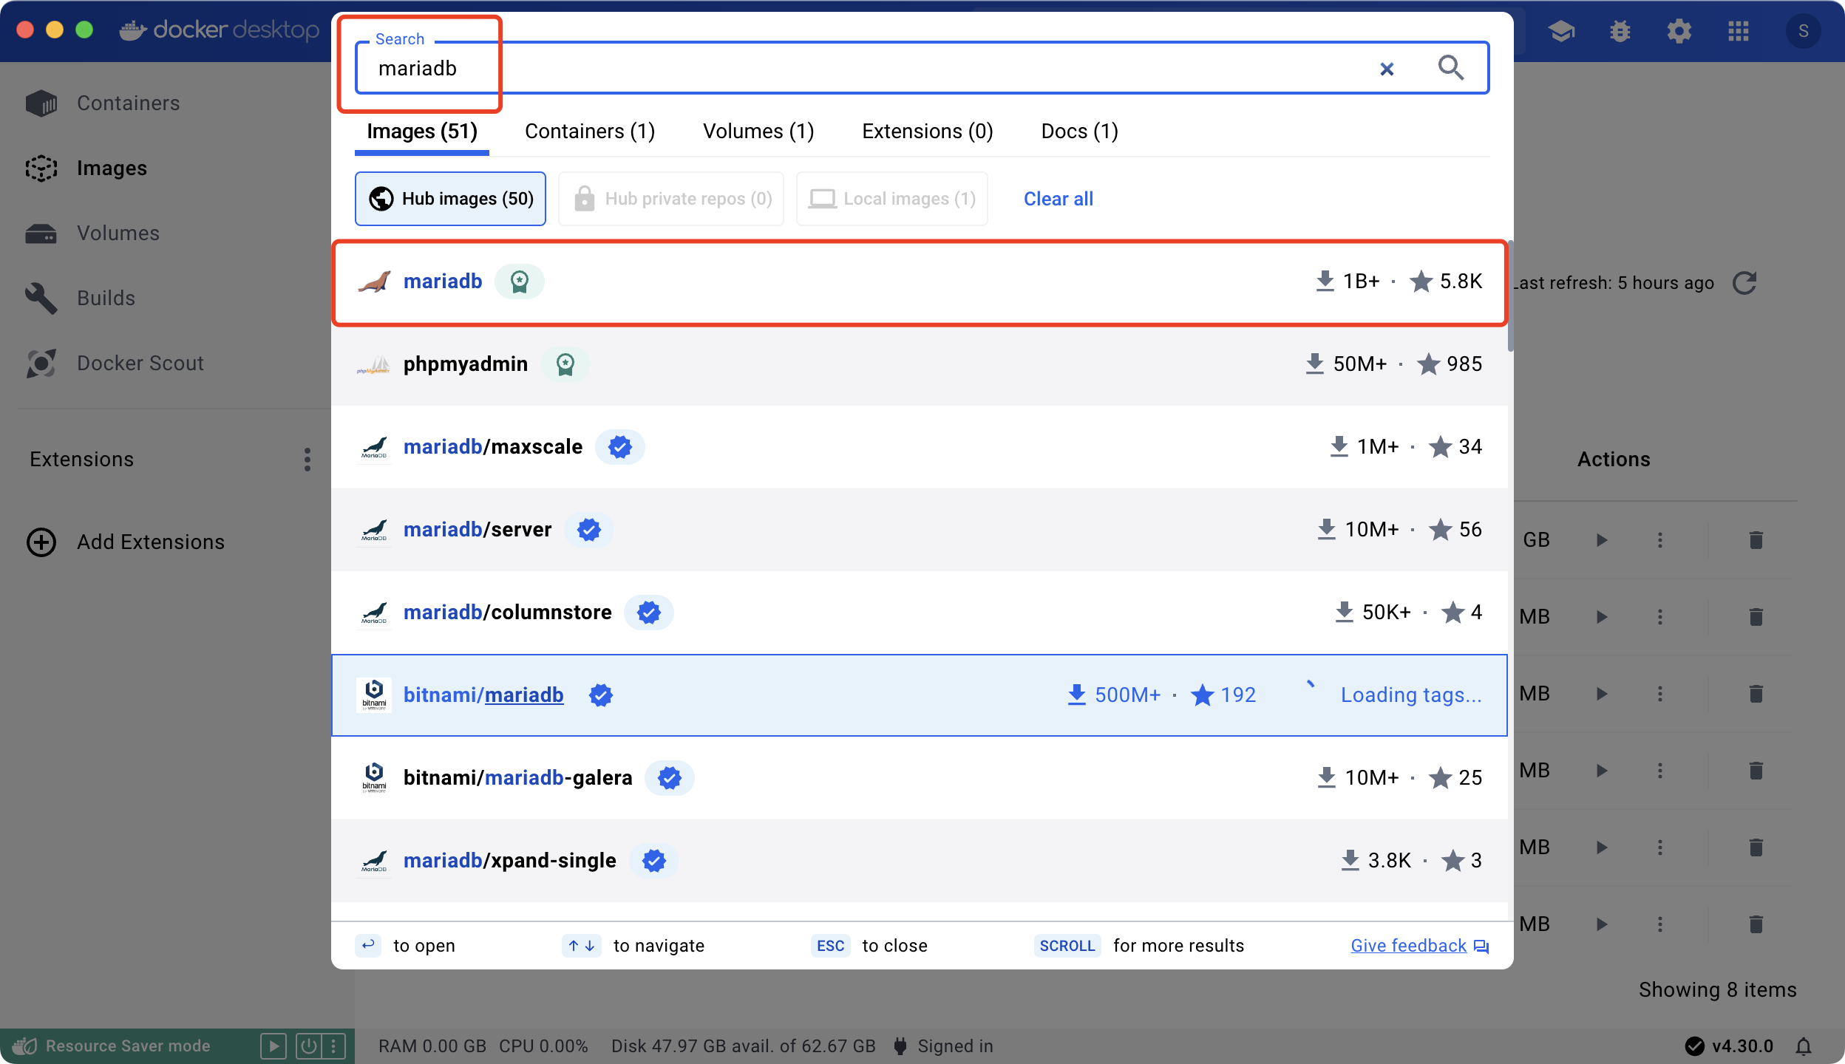Click the Give feedback link
Image resolution: width=1845 pixels, height=1064 pixels.
pyautogui.click(x=1419, y=946)
